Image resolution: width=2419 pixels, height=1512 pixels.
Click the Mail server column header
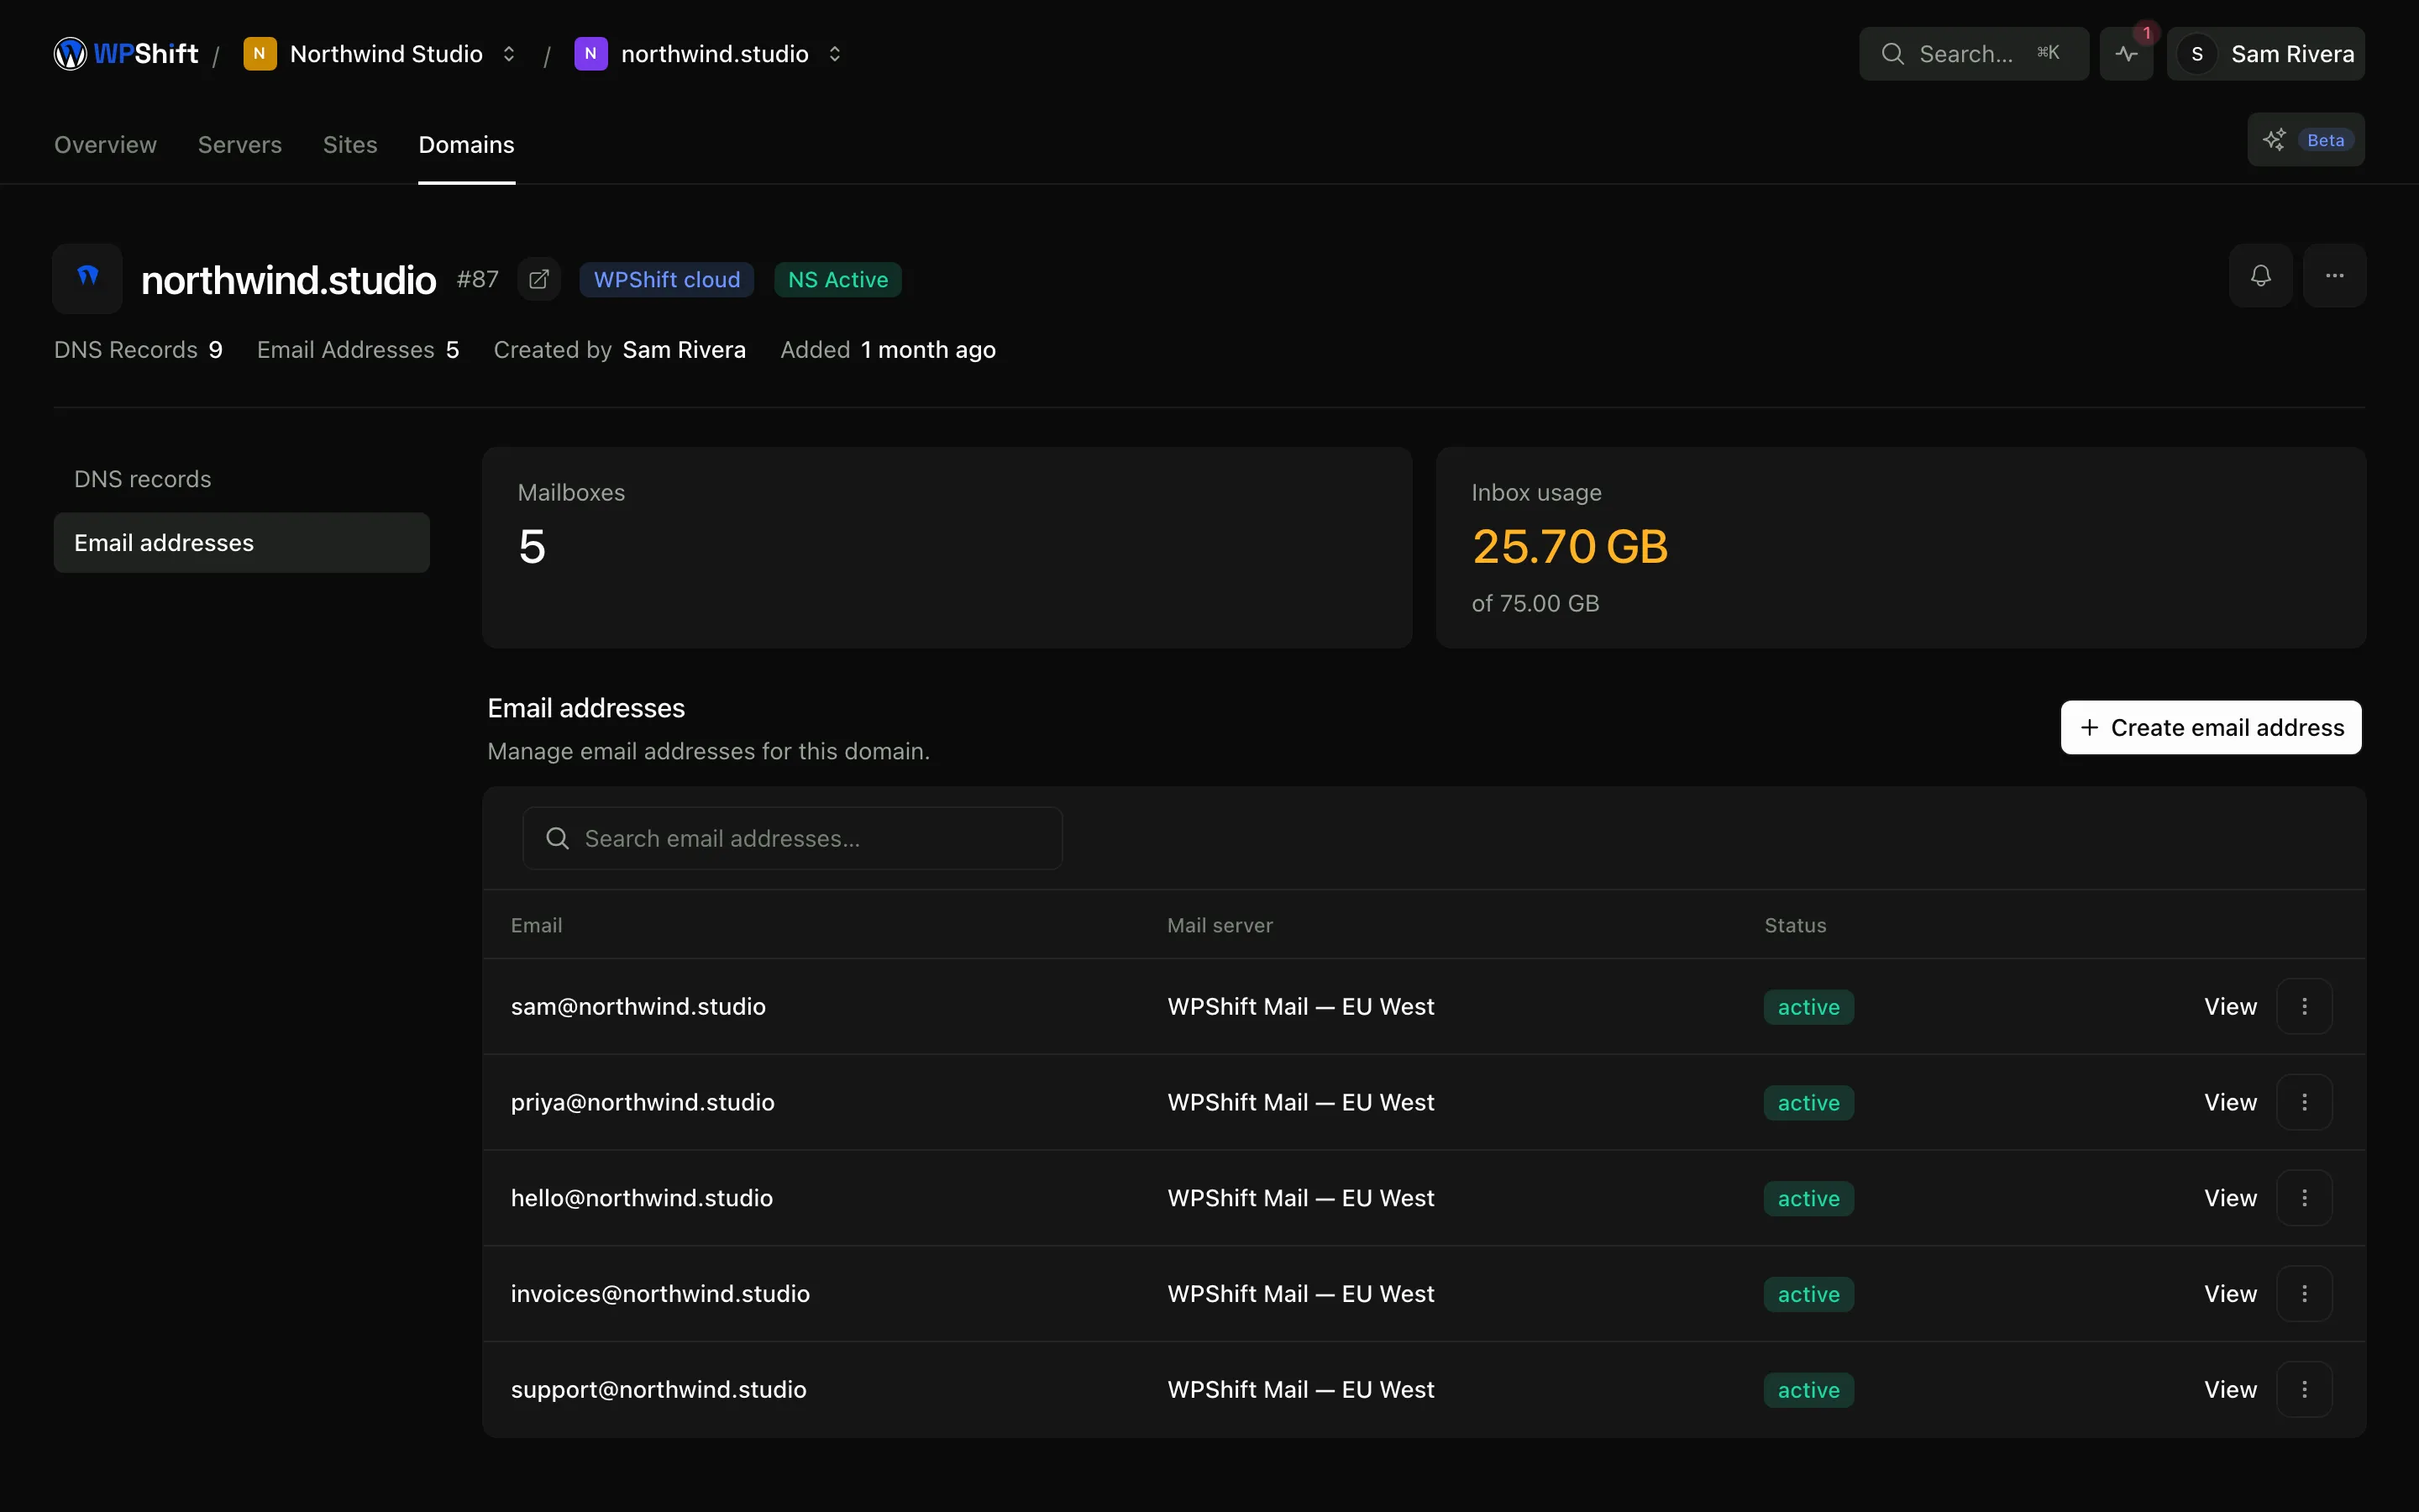pos(1220,926)
